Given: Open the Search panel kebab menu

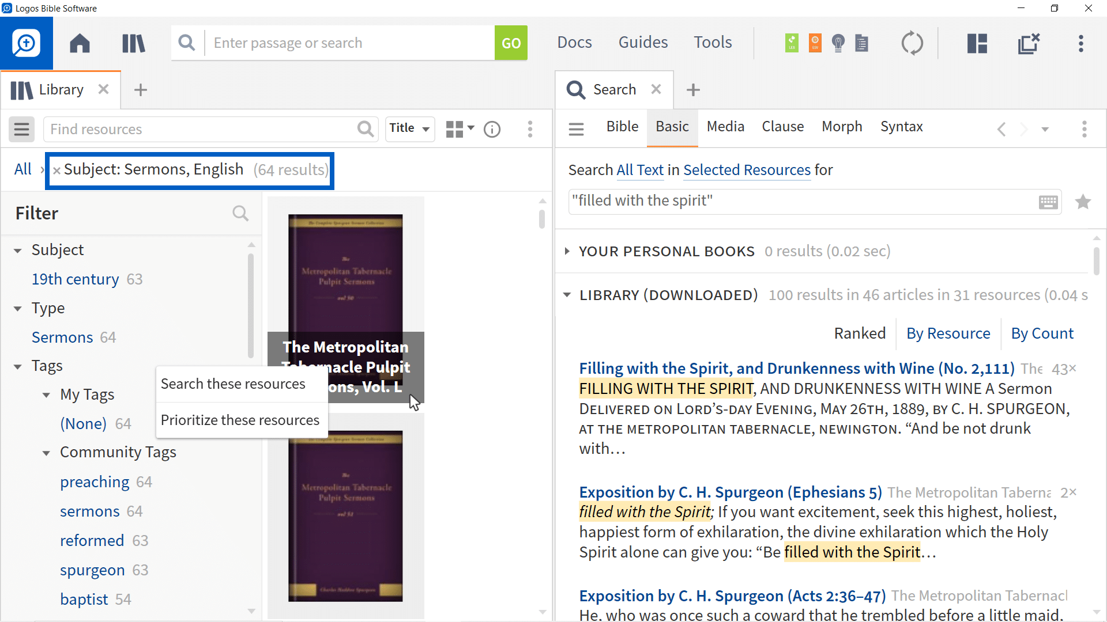Looking at the screenshot, I should point(1085,129).
